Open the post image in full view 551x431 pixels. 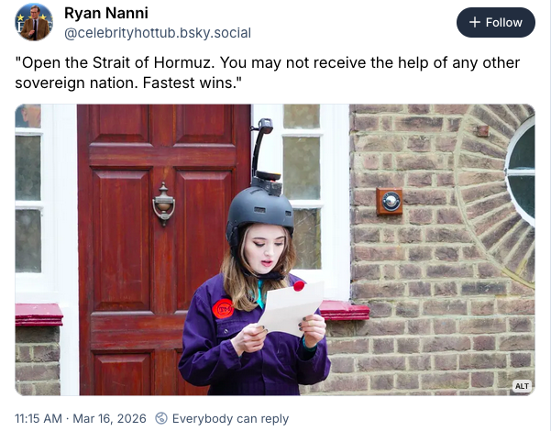point(275,249)
